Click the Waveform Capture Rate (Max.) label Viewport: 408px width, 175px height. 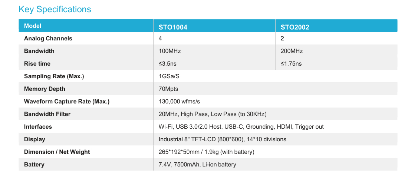[x=67, y=102]
